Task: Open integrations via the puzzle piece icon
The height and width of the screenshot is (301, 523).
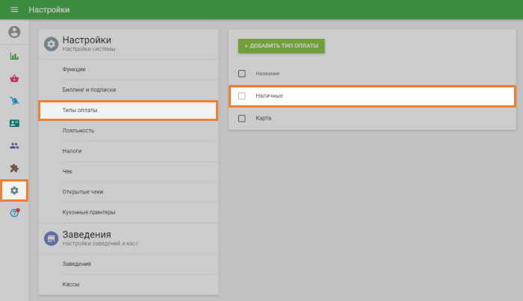Action: tap(14, 168)
